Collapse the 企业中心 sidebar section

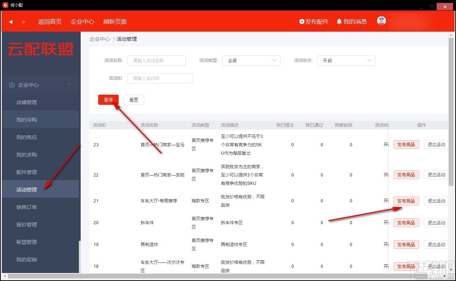pyautogui.click(x=69, y=84)
